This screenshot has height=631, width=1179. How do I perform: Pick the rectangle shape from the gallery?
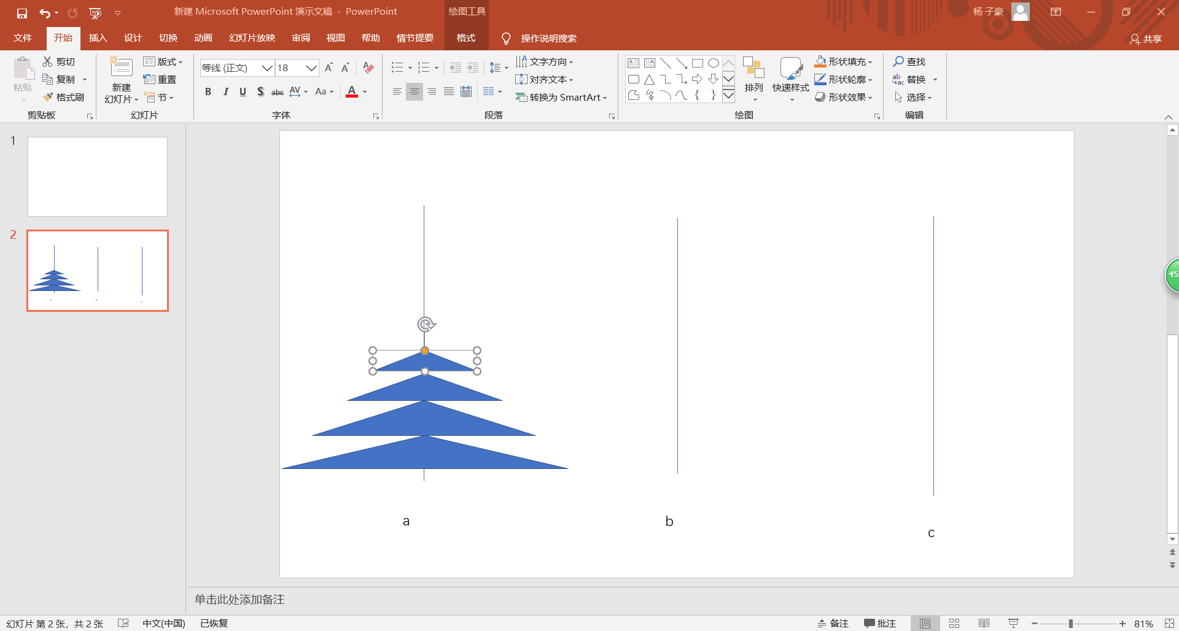click(697, 63)
